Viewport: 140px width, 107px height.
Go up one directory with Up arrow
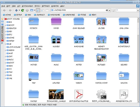pos(17,10)
